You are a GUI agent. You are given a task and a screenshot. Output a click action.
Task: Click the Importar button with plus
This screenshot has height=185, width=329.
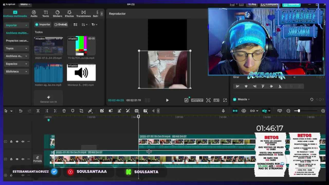43,24
